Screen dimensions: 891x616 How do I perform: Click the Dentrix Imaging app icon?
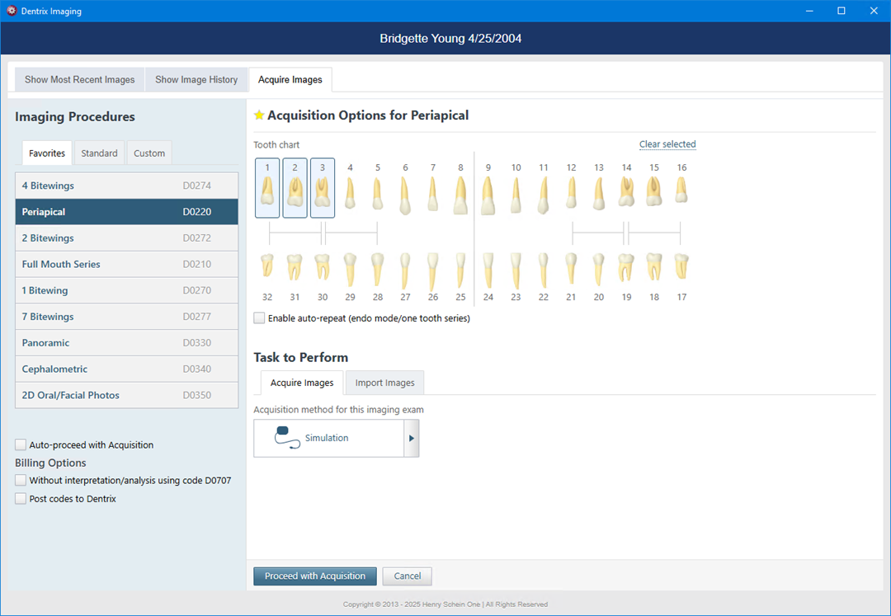(x=12, y=11)
